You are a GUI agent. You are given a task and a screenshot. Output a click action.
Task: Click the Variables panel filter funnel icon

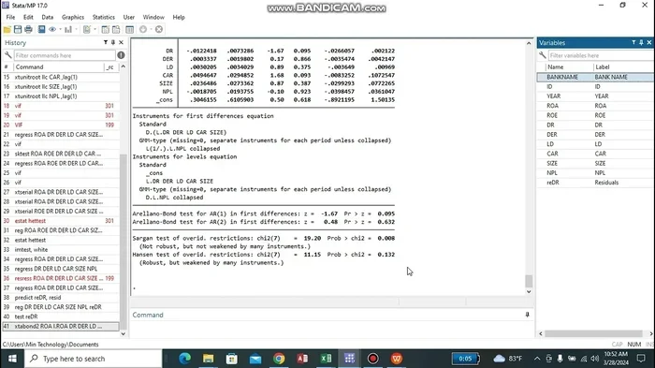click(x=633, y=42)
